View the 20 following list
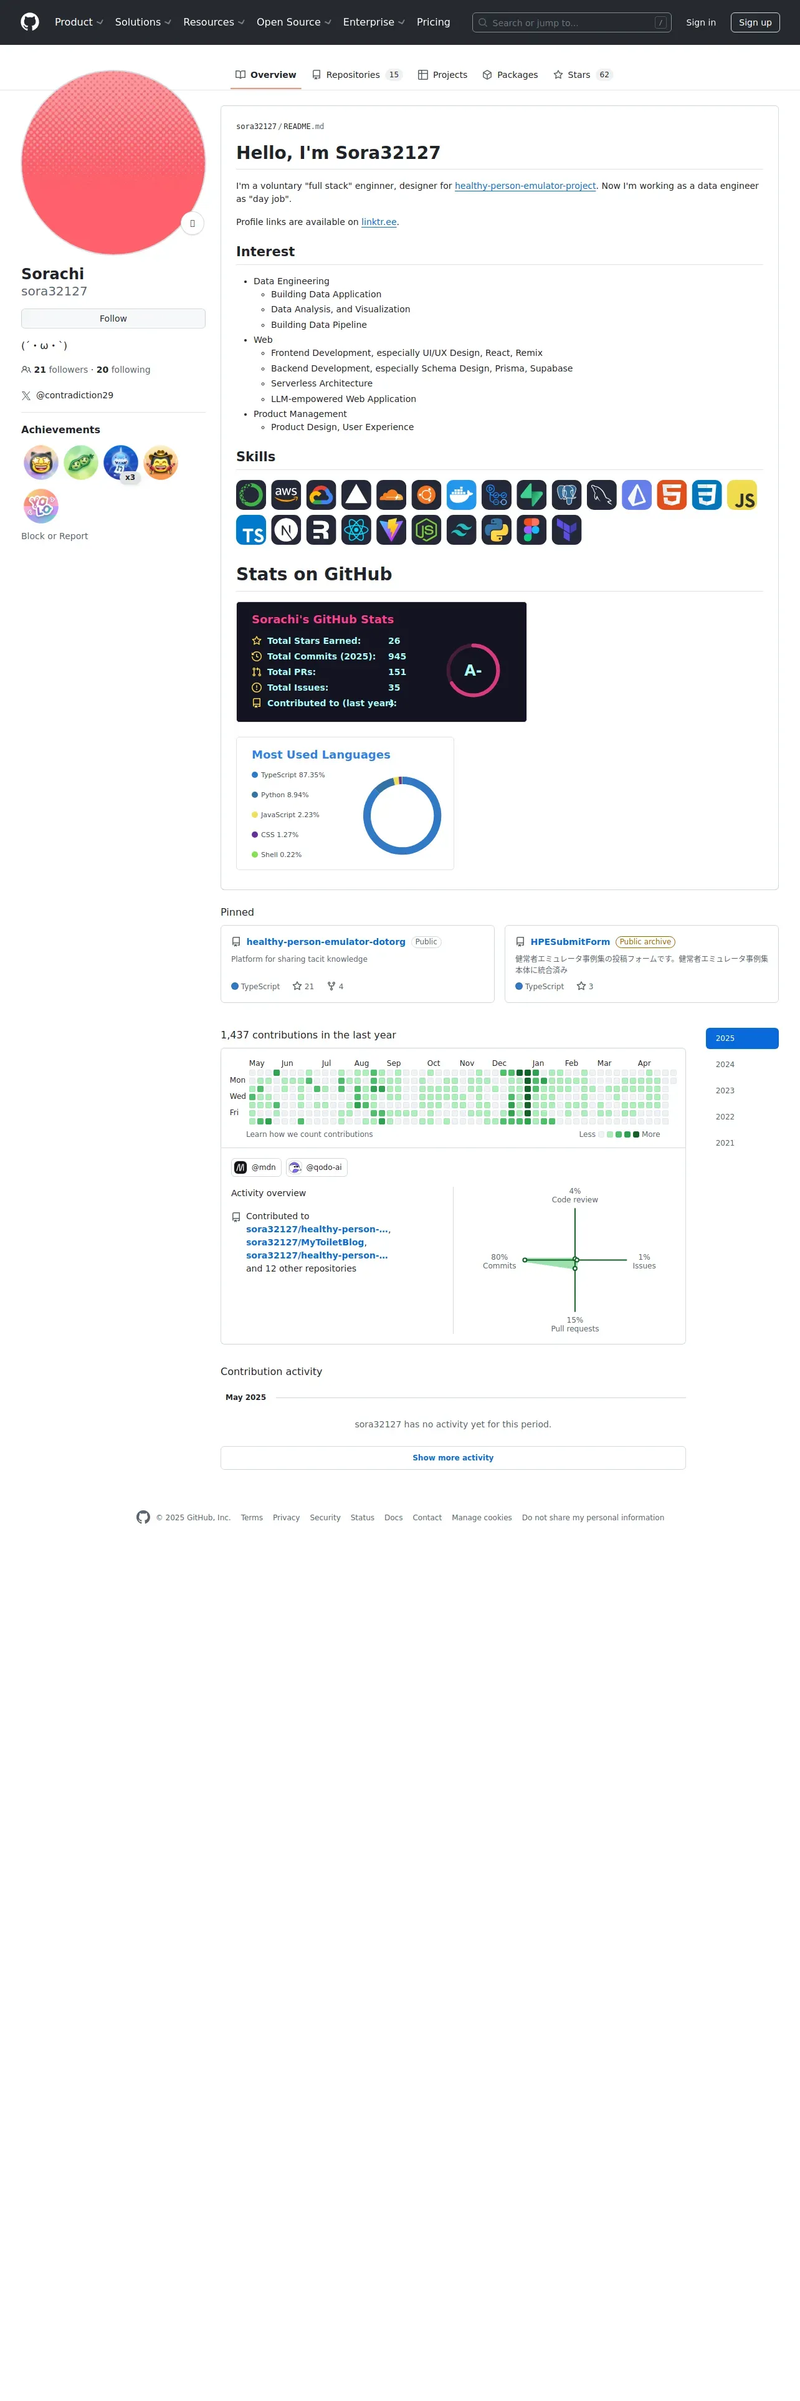The image size is (800, 2401). [123, 370]
